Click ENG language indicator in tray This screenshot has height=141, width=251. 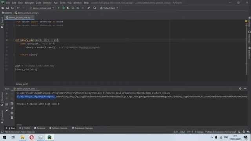point(226,137)
